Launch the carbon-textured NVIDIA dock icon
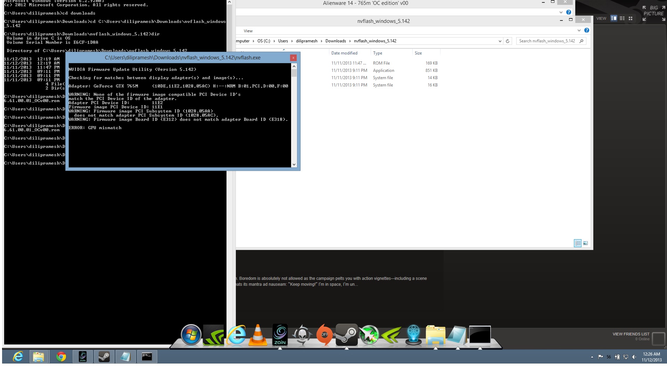This screenshot has width=667, height=375. pyautogui.click(x=214, y=335)
